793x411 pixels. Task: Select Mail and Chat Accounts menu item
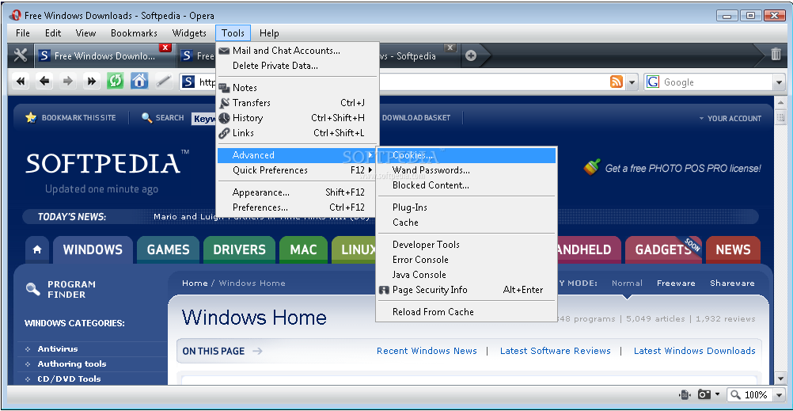[297, 51]
